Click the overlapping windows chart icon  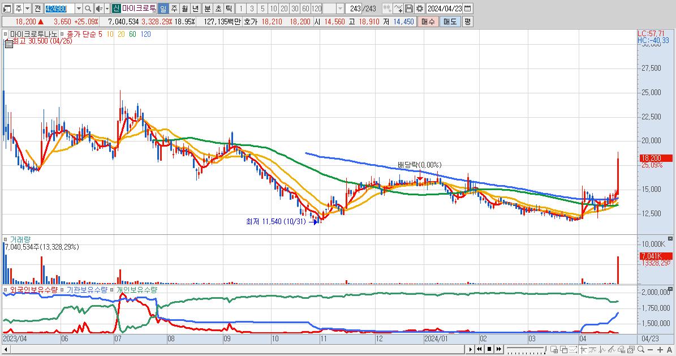pos(564,350)
